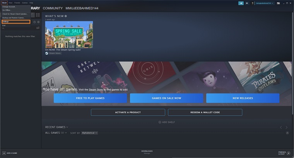This screenshot has height=158, width=294.
Task: Open the notifications inbox icon
Action: pyautogui.click(x=247, y=3)
